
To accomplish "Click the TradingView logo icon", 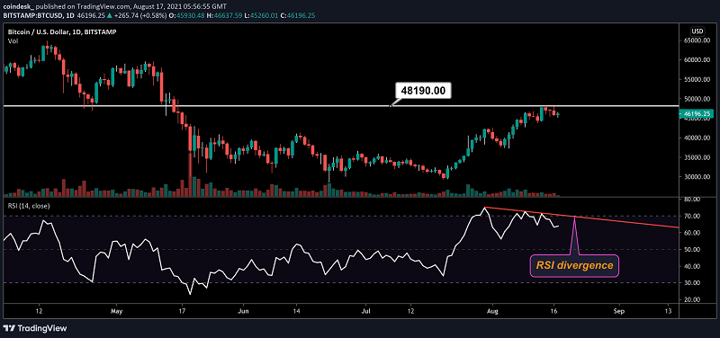I will click(x=10, y=328).
